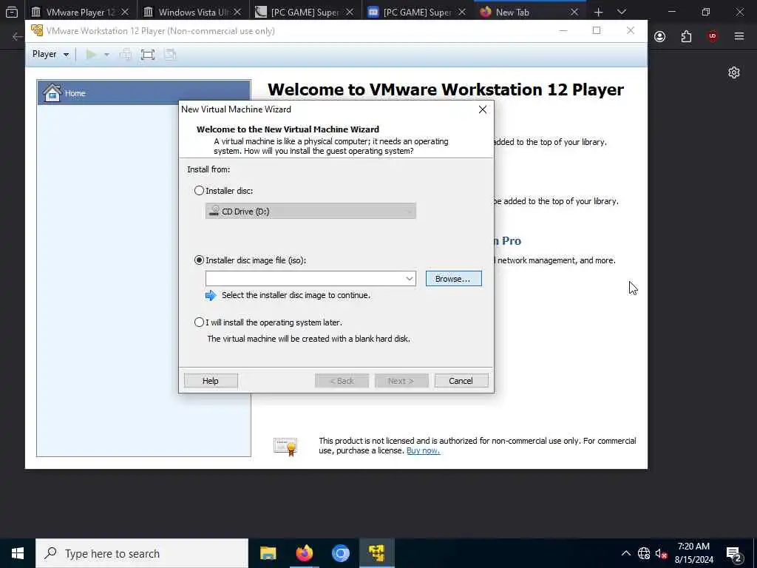
Task: Open the Windows Start menu
Action: (18, 553)
